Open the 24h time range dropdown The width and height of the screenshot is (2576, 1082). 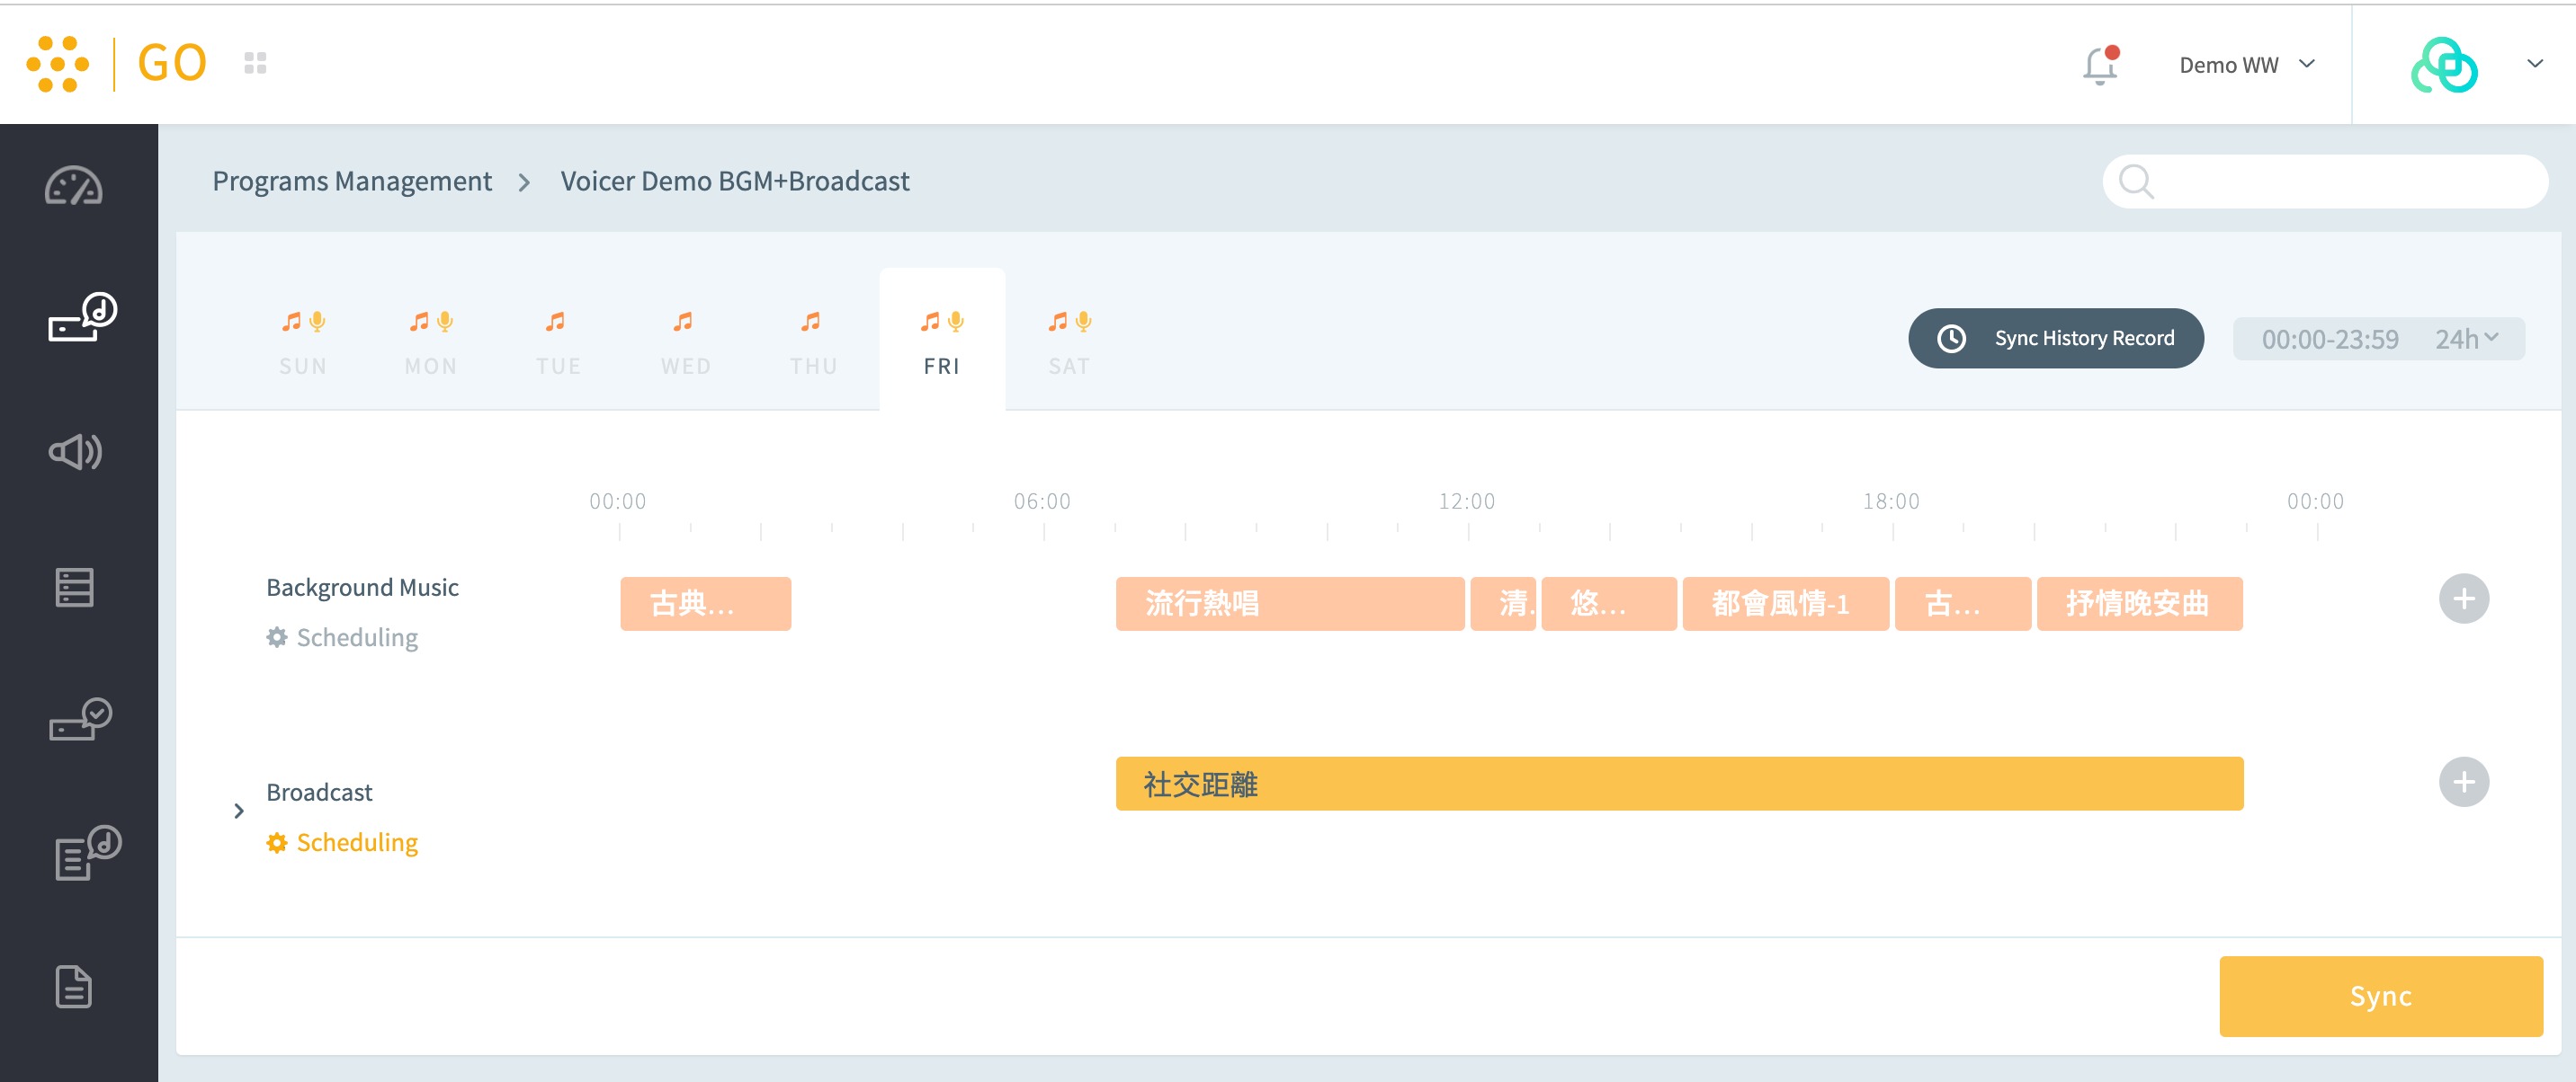[x=2466, y=339]
